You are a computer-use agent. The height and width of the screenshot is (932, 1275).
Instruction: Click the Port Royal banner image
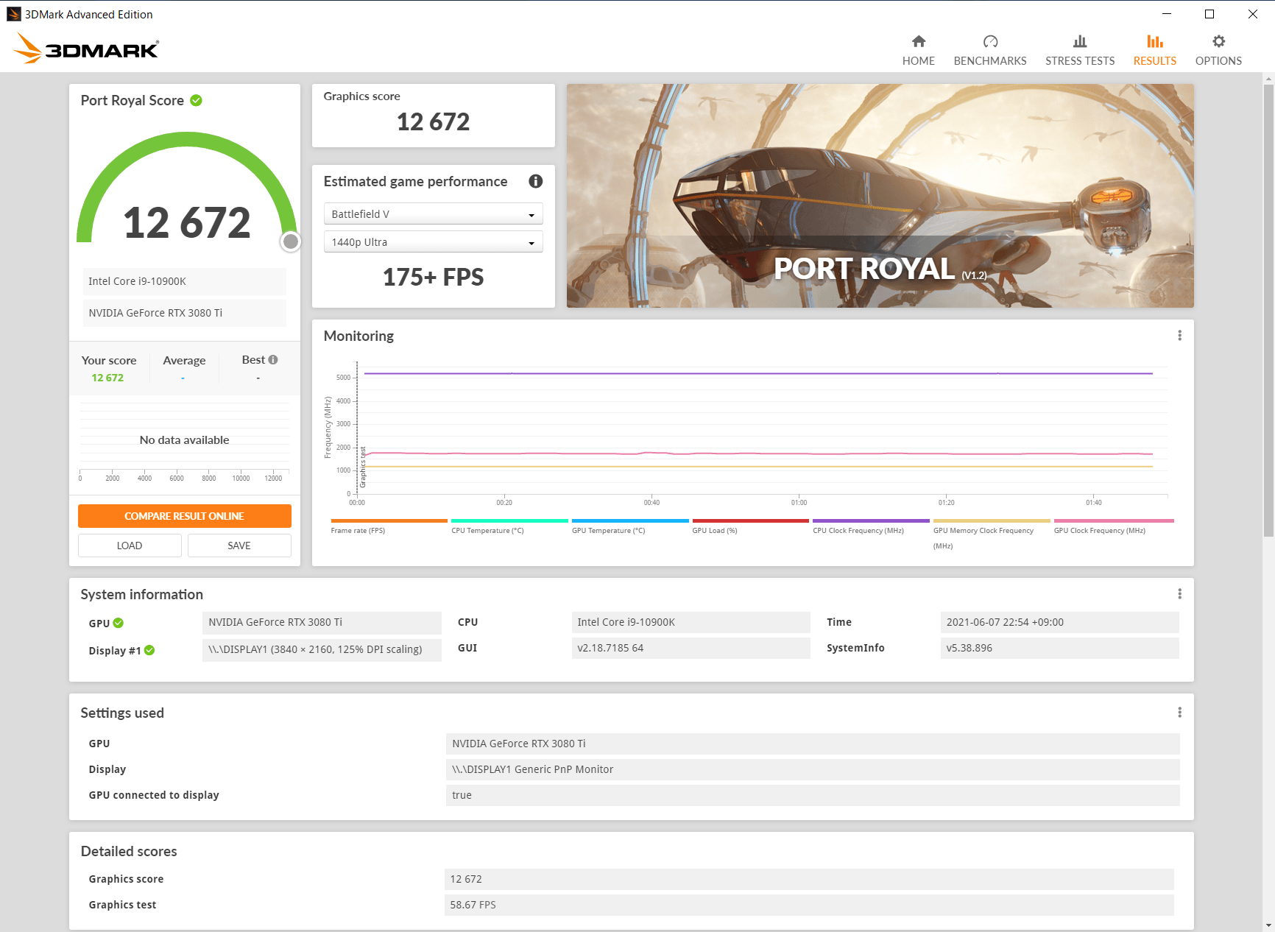coord(880,196)
